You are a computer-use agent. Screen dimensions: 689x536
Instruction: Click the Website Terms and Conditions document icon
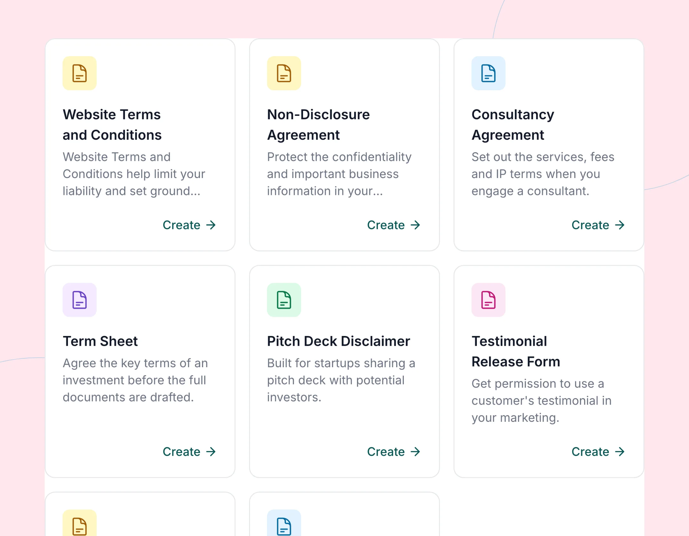coord(79,73)
